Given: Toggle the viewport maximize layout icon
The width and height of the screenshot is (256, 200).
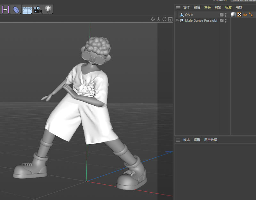Looking at the screenshot, I should tap(170, 19).
